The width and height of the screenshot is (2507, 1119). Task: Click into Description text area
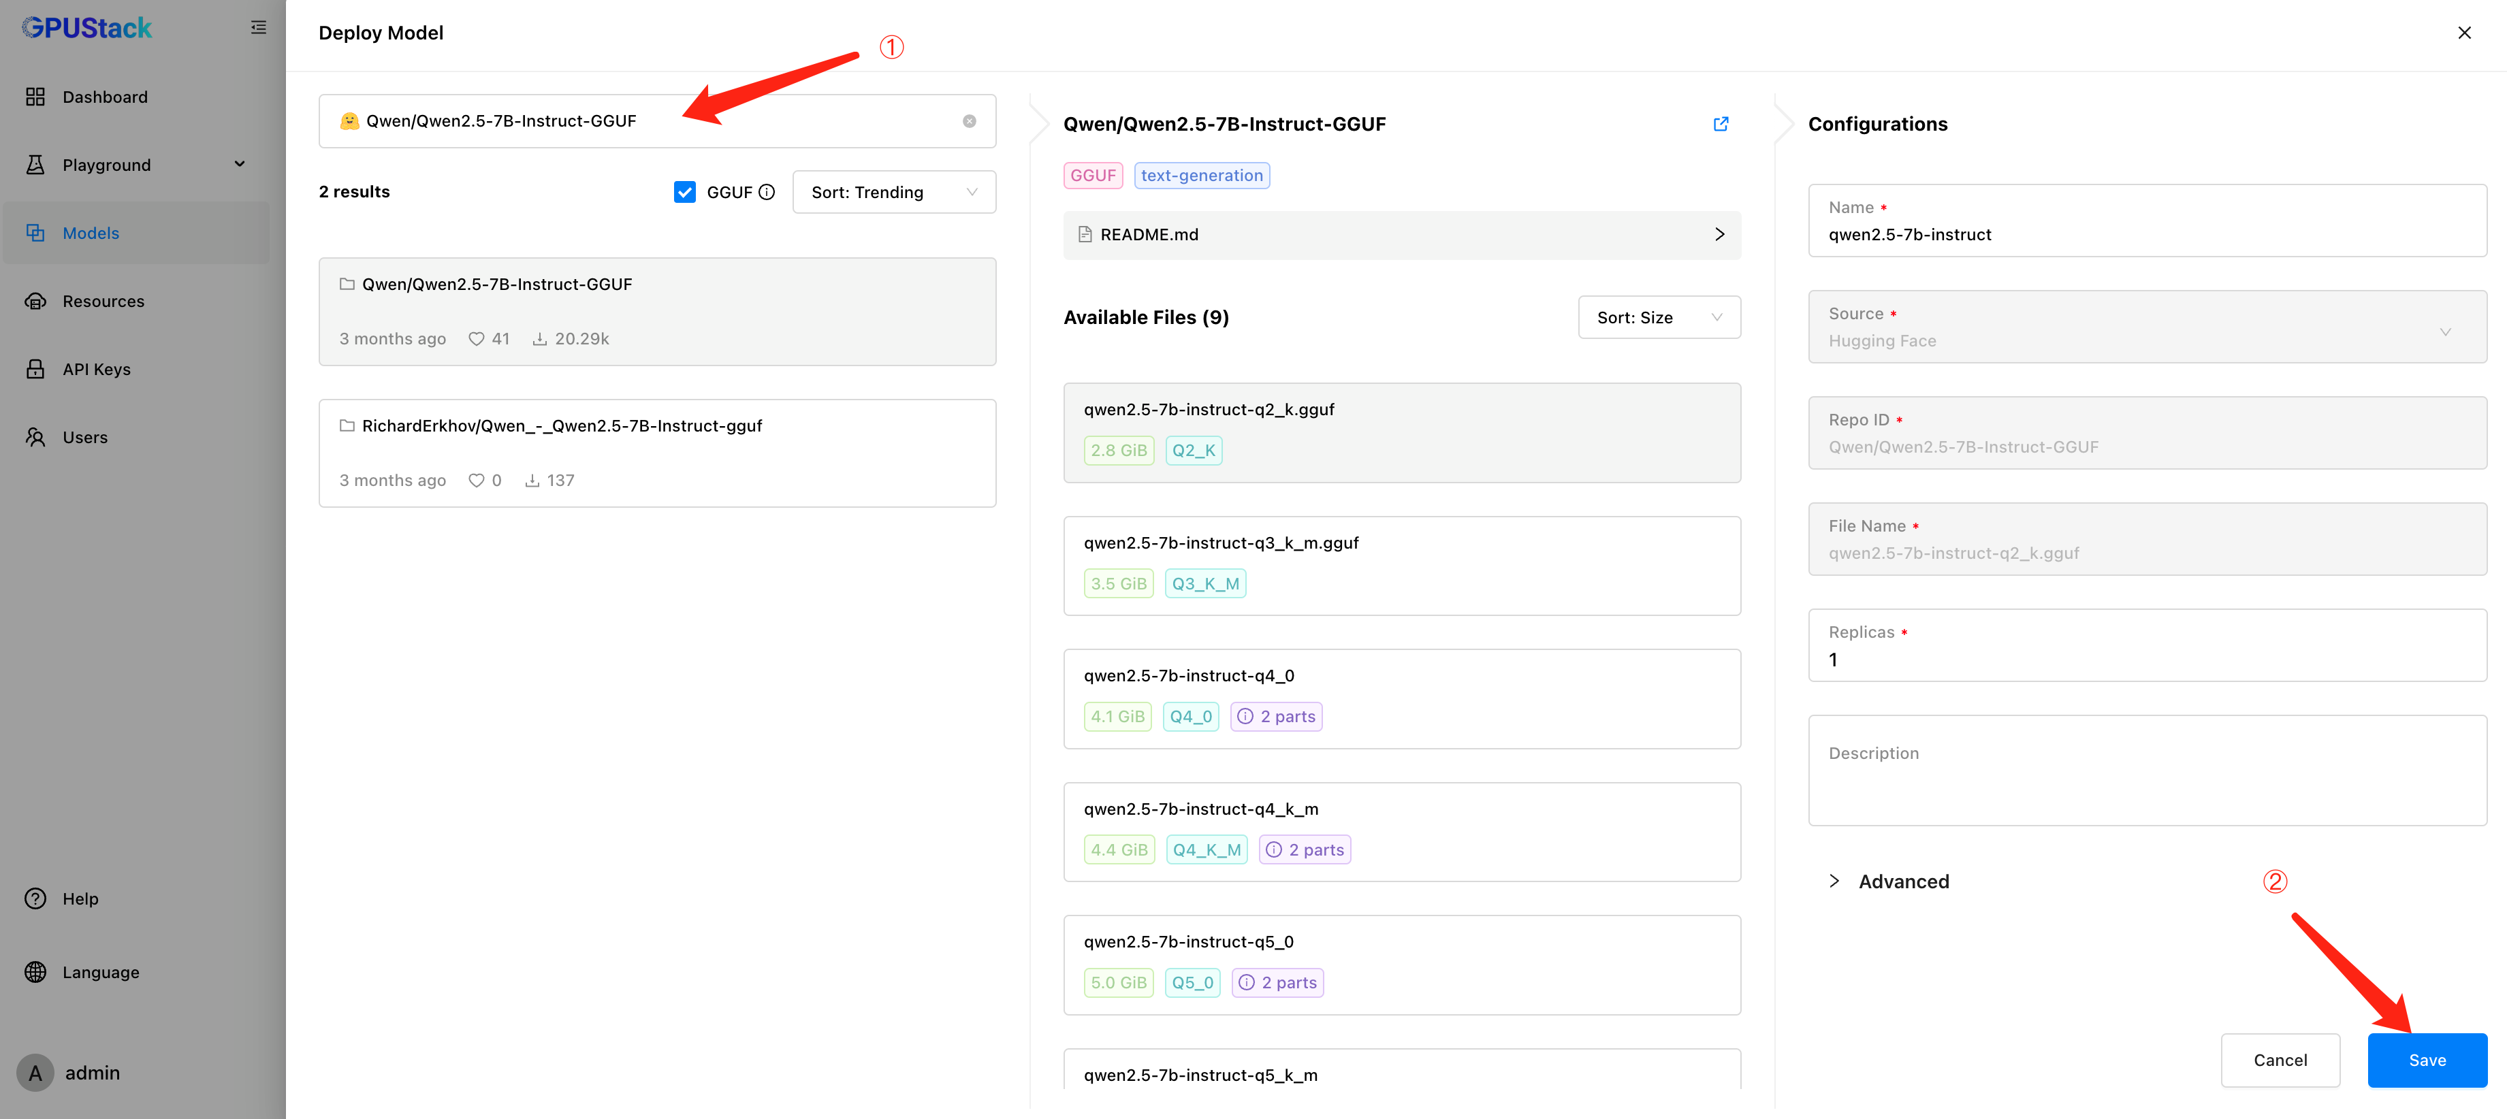click(x=2147, y=771)
